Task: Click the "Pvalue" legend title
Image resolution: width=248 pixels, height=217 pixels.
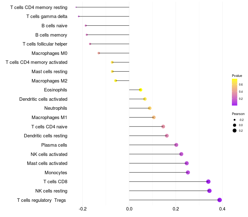Action: pyautogui.click(x=237, y=76)
